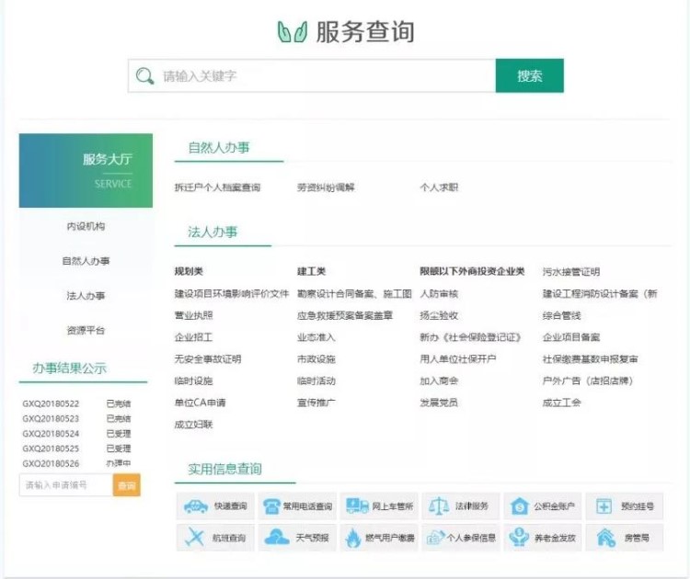Open 劳资纠纷调解 link
This screenshot has width=690, height=579.
pyautogui.click(x=326, y=187)
